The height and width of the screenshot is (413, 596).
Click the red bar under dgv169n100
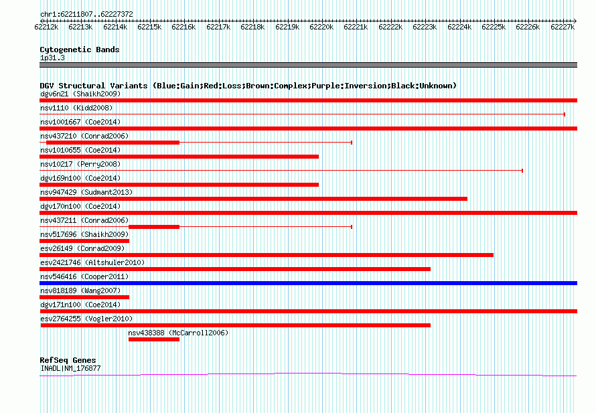[179, 185]
